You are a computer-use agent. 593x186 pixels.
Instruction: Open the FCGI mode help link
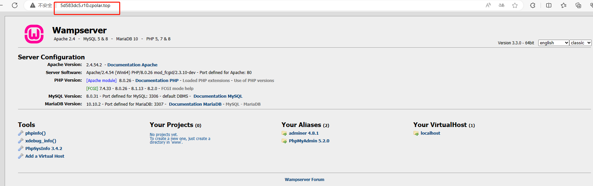(x=177, y=88)
